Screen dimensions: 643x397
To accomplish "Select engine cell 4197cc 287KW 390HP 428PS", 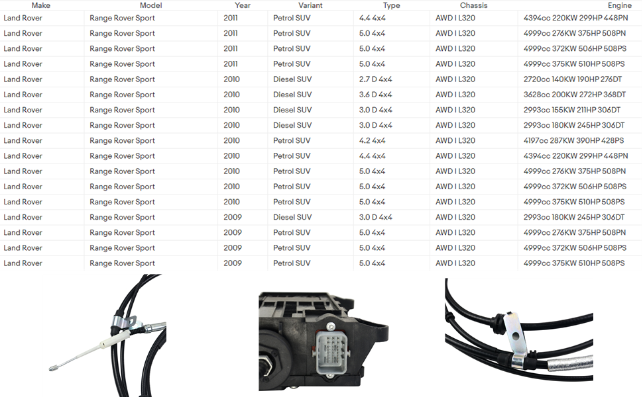I will click(x=573, y=141).
